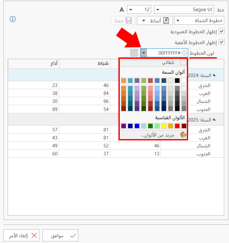
Task: Toggle إظهار الخطوط العمودية checkbox
Action: tap(222, 31)
